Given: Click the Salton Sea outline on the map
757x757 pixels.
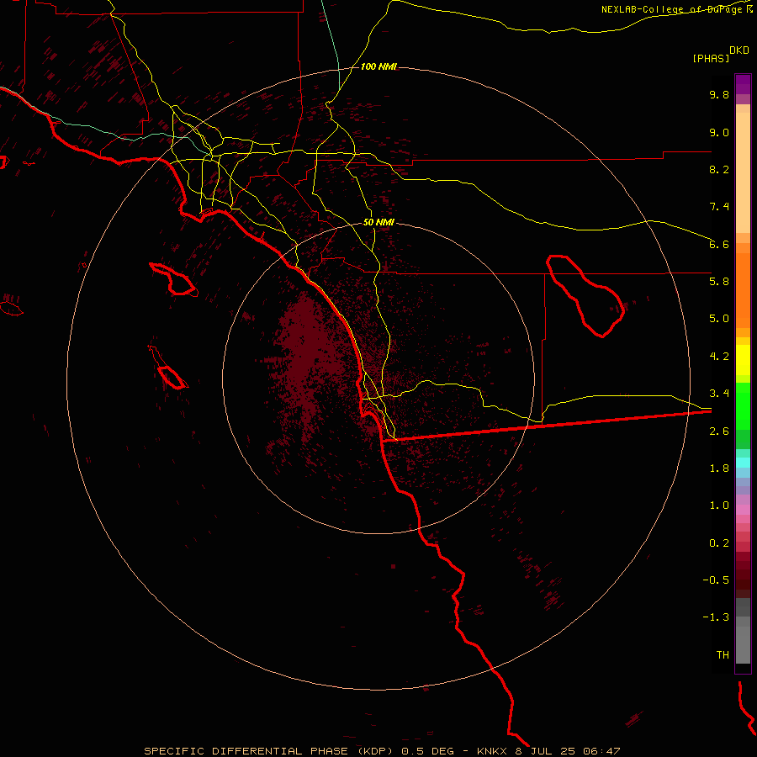Looking at the screenshot, I should point(585,295).
